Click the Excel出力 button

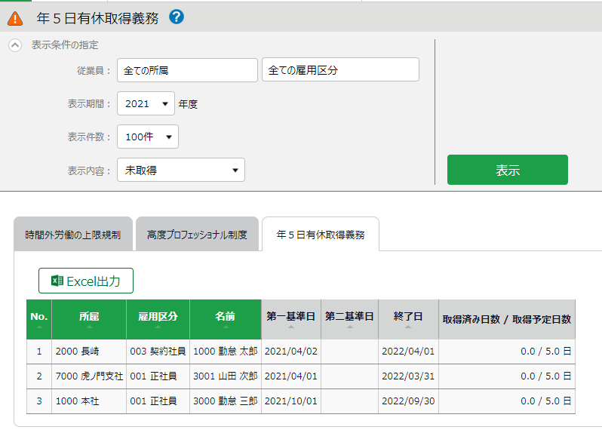tap(86, 281)
